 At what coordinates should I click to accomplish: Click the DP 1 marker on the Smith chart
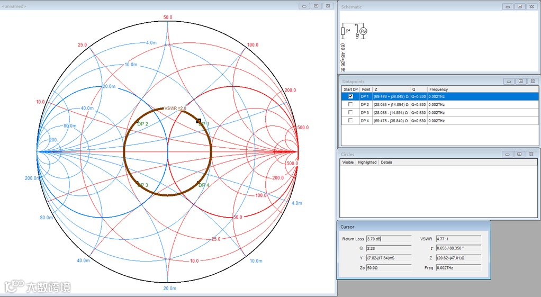[x=199, y=121]
